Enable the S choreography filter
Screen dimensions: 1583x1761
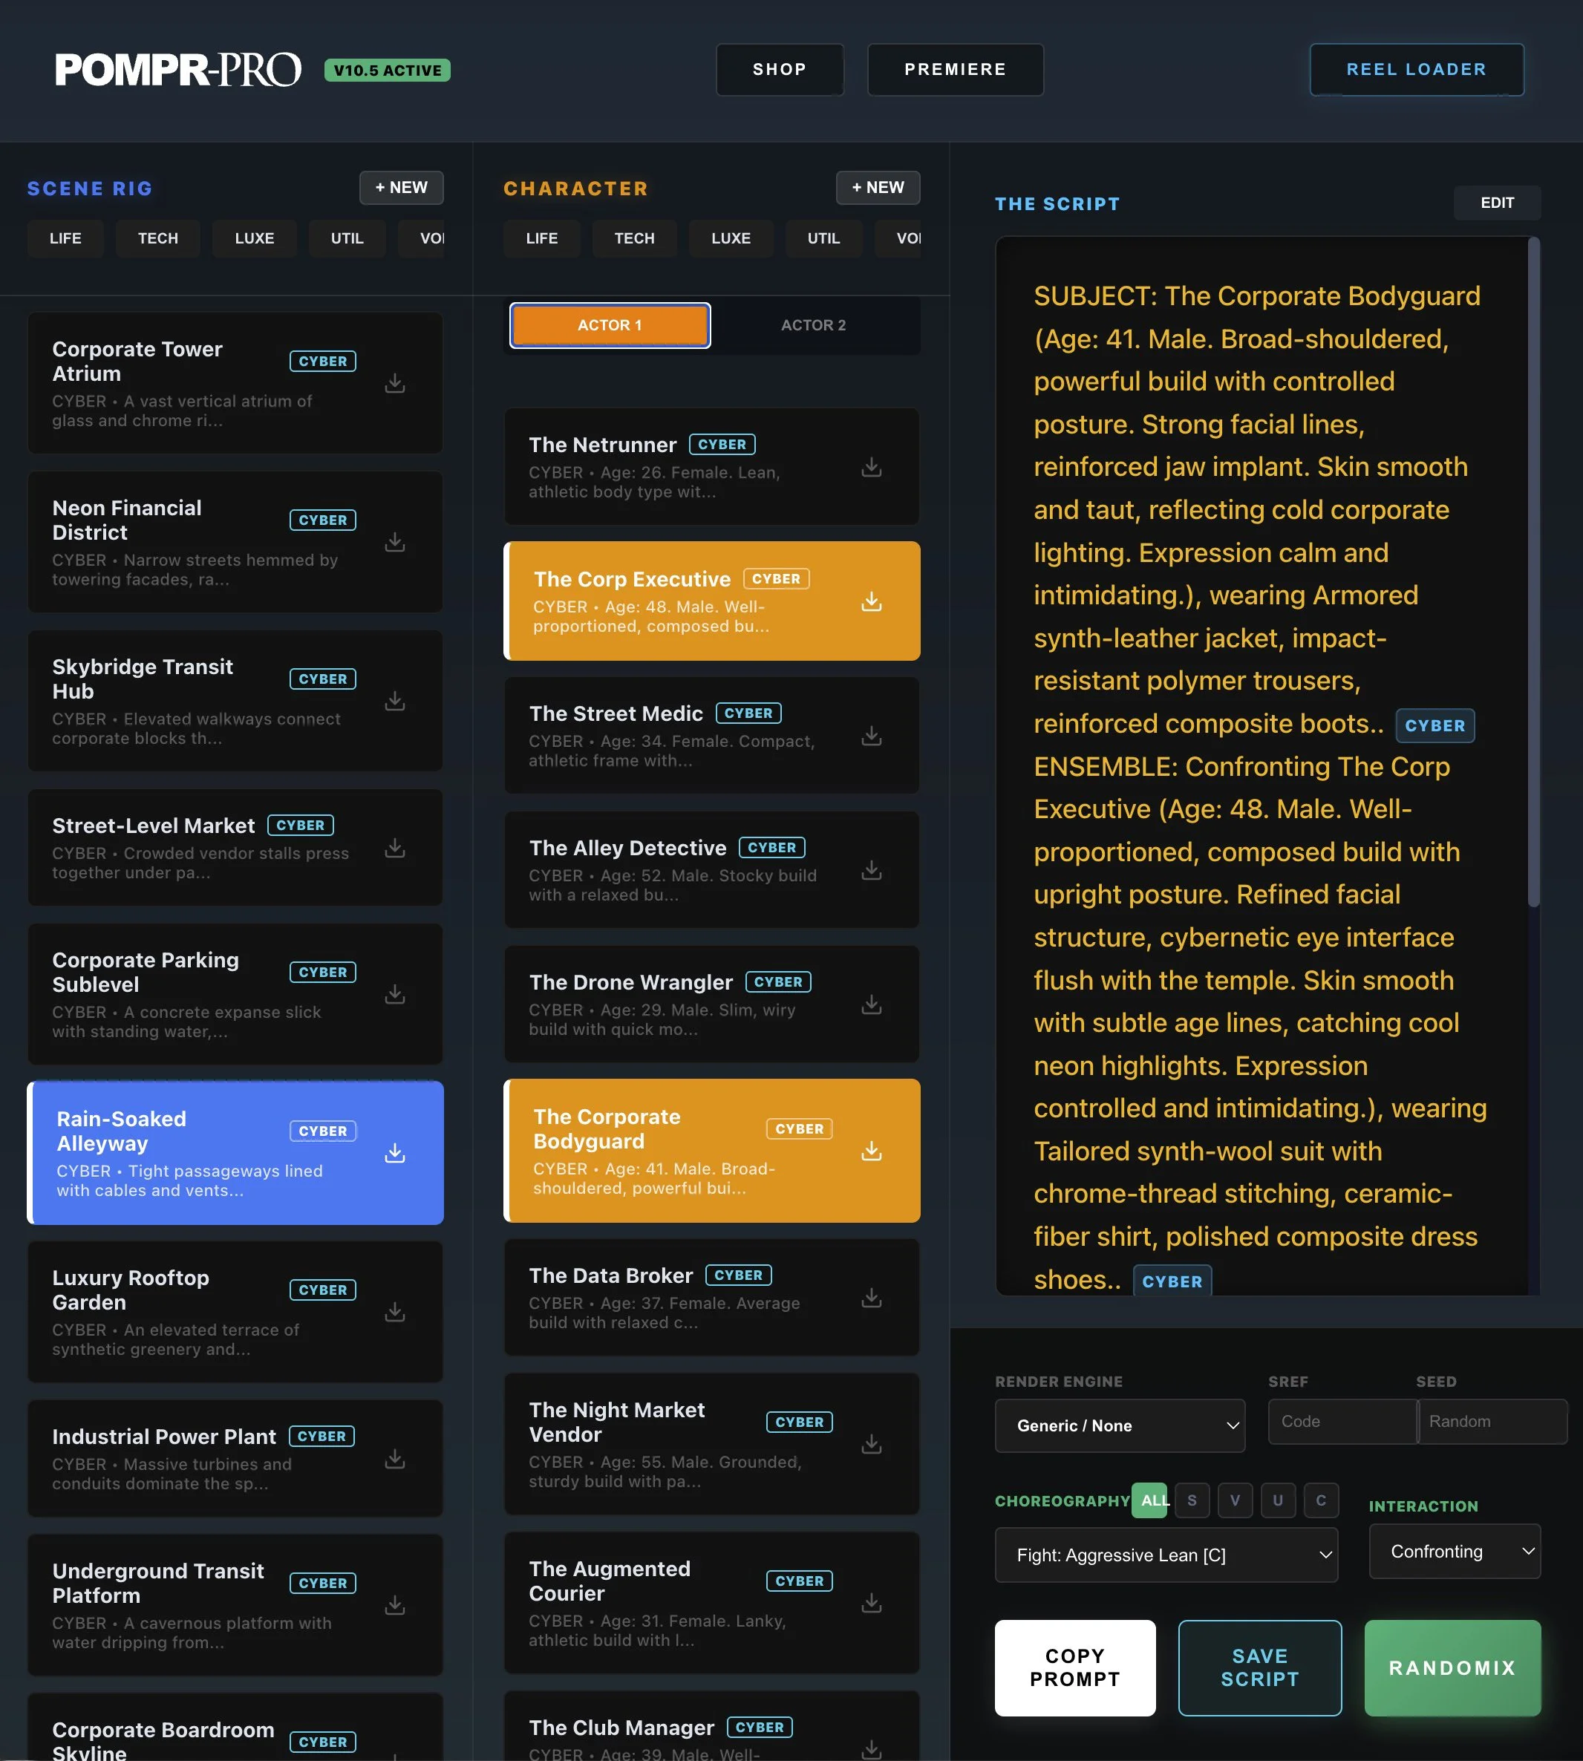(x=1192, y=1500)
